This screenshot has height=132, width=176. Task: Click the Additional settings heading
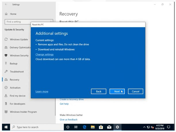coord(52,34)
